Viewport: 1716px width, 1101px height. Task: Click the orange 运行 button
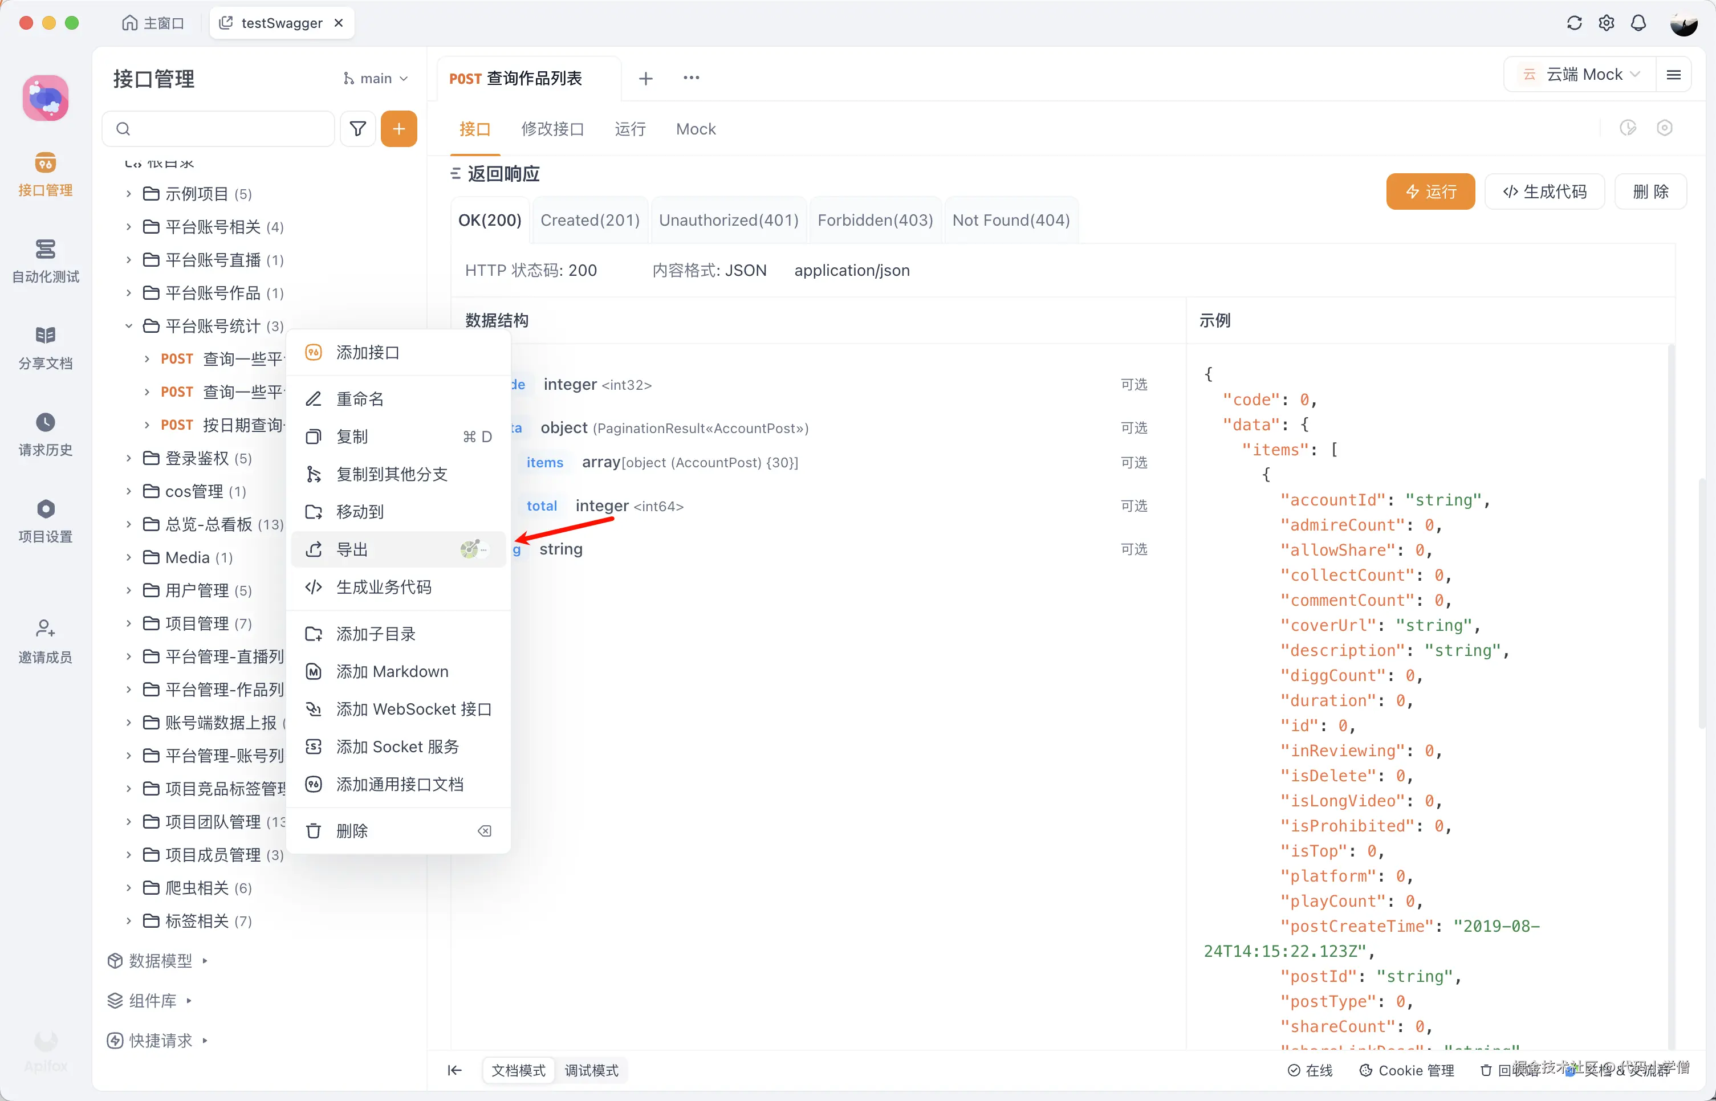tap(1430, 191)
